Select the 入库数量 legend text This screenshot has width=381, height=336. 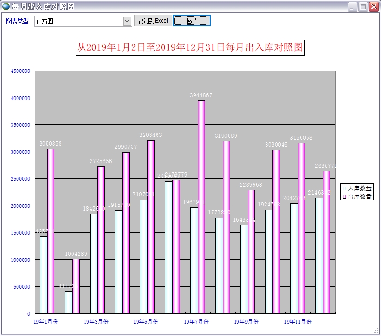coord(360,188)
